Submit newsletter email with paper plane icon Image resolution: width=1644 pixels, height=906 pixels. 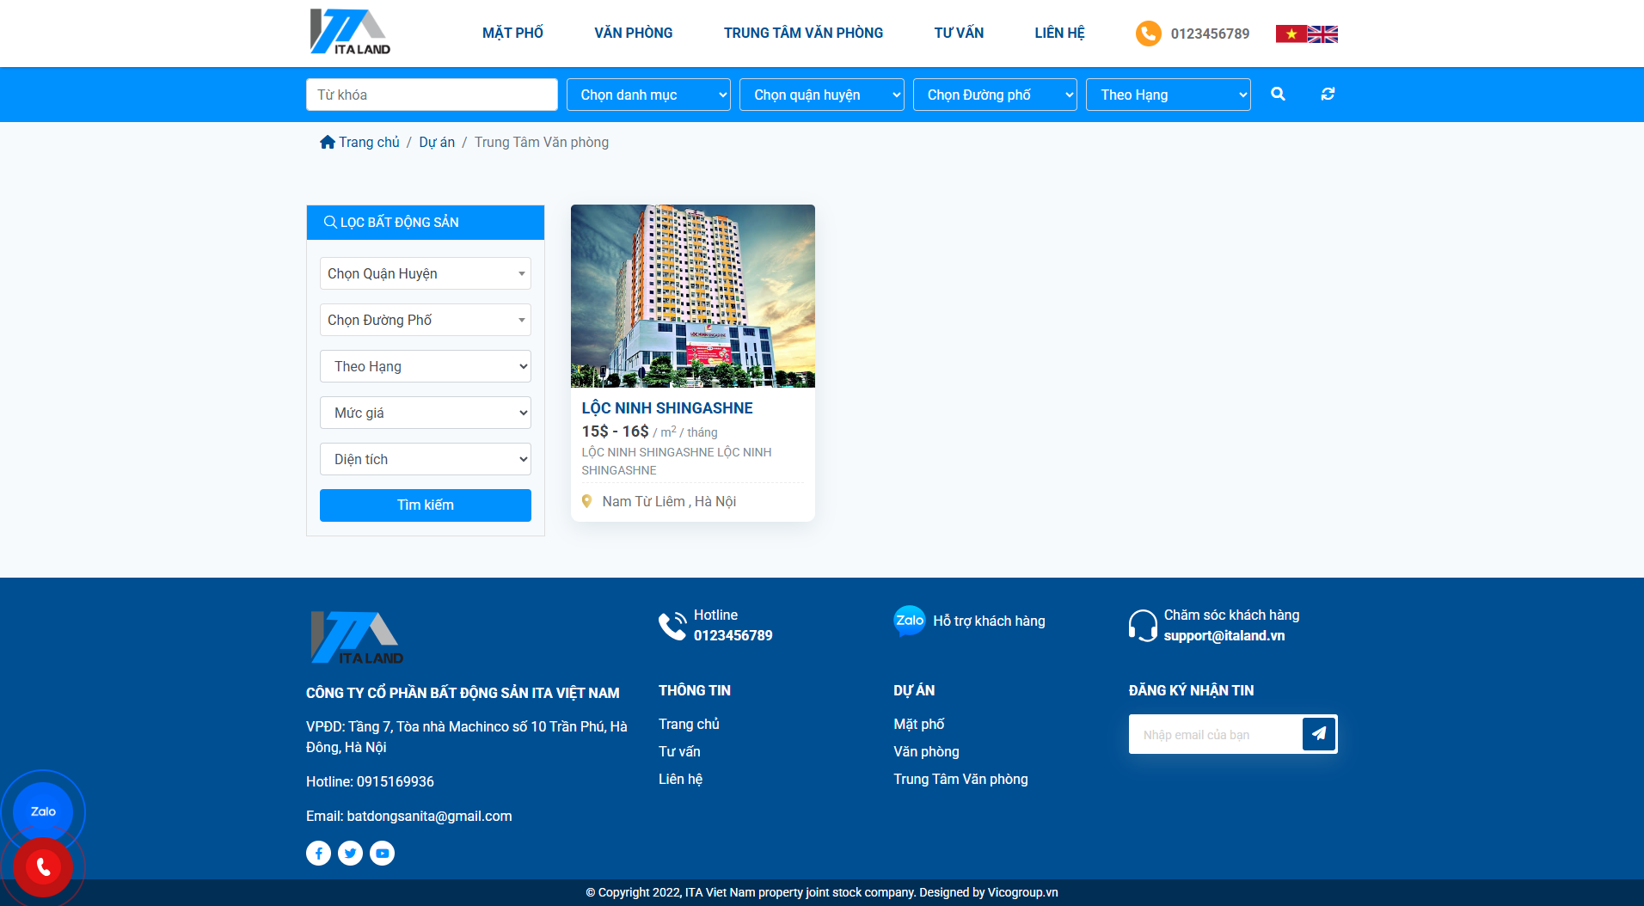click(1318, 734)
